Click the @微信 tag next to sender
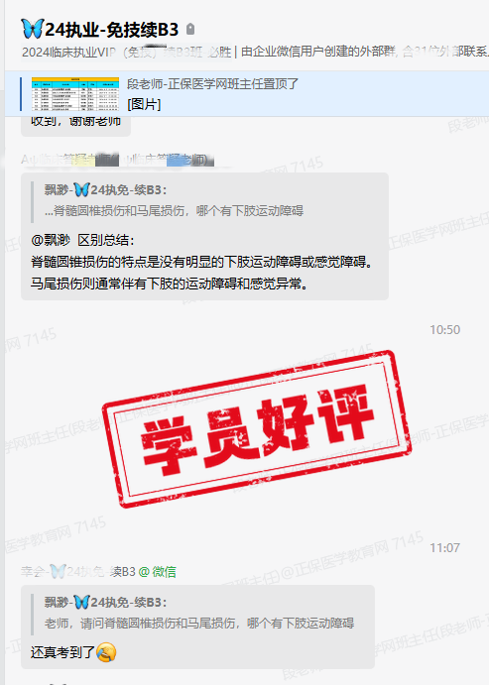This screenshot has width=489, height=685. (158, 571)
